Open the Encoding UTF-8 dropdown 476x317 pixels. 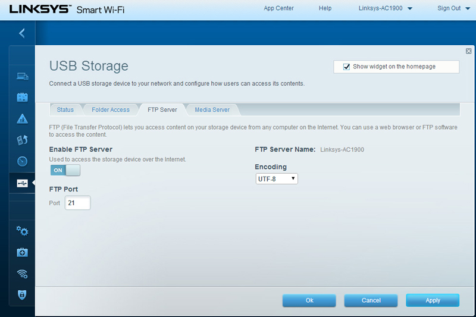[x=277, y=179]
